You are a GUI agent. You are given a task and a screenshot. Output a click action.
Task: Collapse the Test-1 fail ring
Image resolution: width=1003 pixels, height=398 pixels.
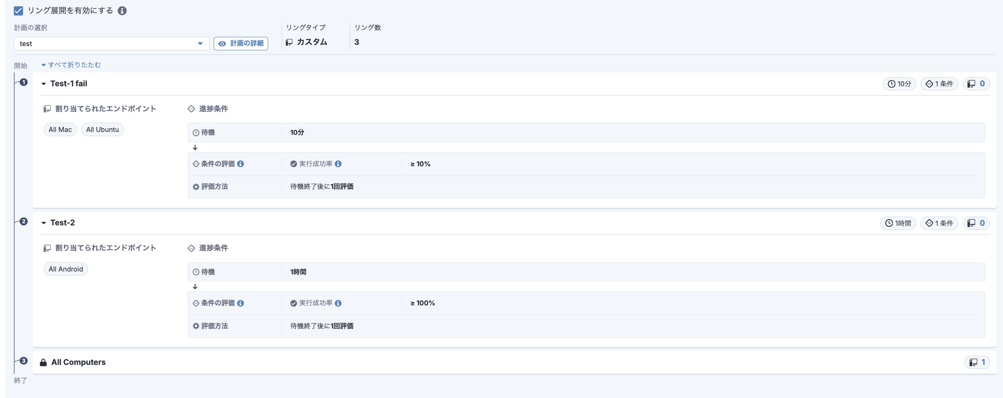pyautogui.click(x=44, y=84)
